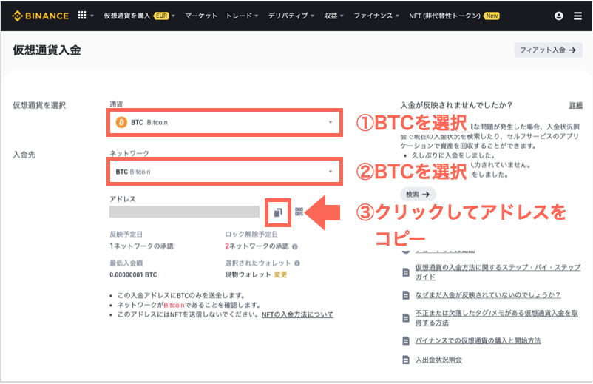The width and height of the screenshot is (593, 384).
Task: Click the Binance logo
Action: pyautogui.click(x=40, y=16)
